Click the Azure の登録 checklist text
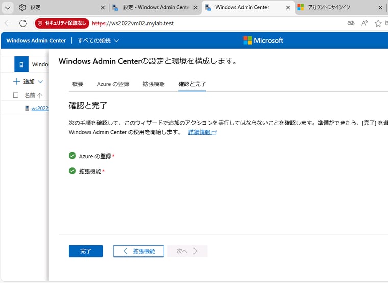388x283 pixels. point(95,156)
